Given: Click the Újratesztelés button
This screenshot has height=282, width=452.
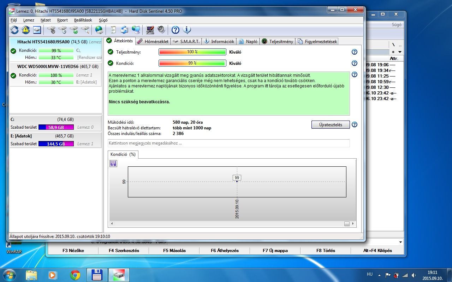Looking at the screenshot, I should click(x=331, y=125).
